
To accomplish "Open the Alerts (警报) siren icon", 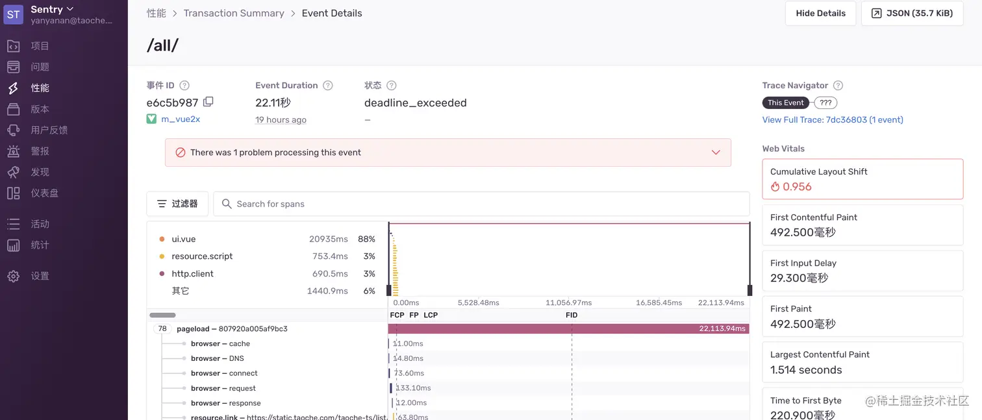I will point(13,151).
